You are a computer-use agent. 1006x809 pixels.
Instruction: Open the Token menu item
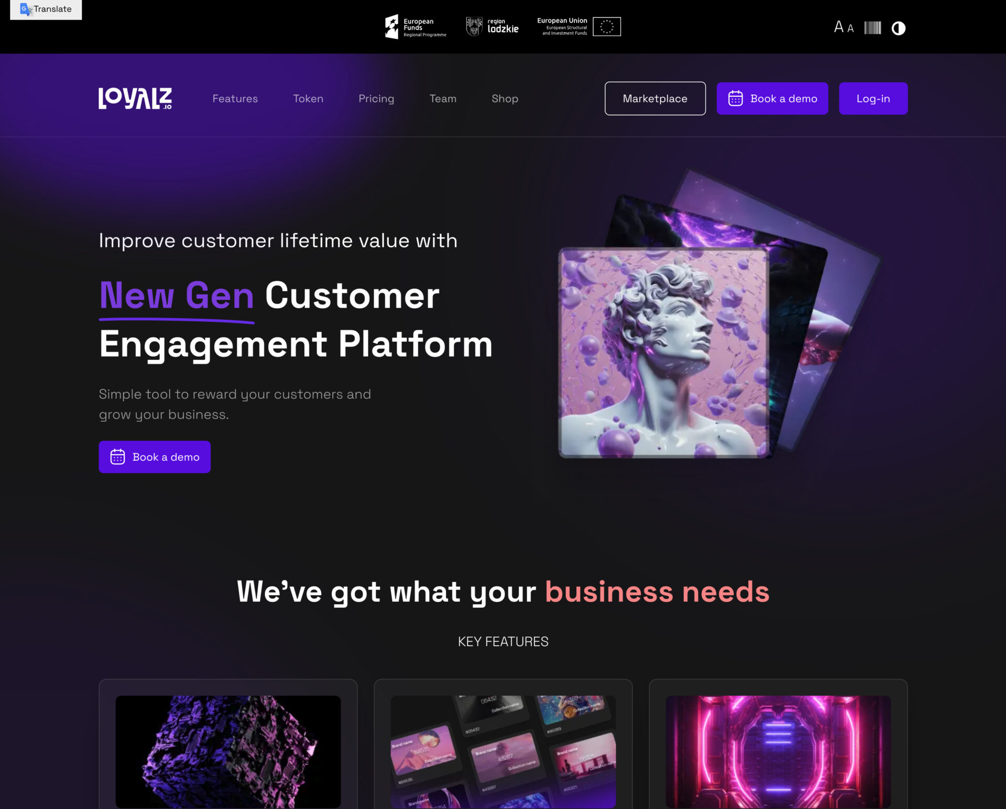tap(308, 99)
